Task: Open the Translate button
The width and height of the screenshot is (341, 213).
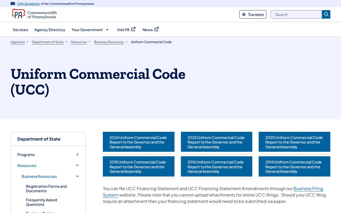Action: (253, 14)
